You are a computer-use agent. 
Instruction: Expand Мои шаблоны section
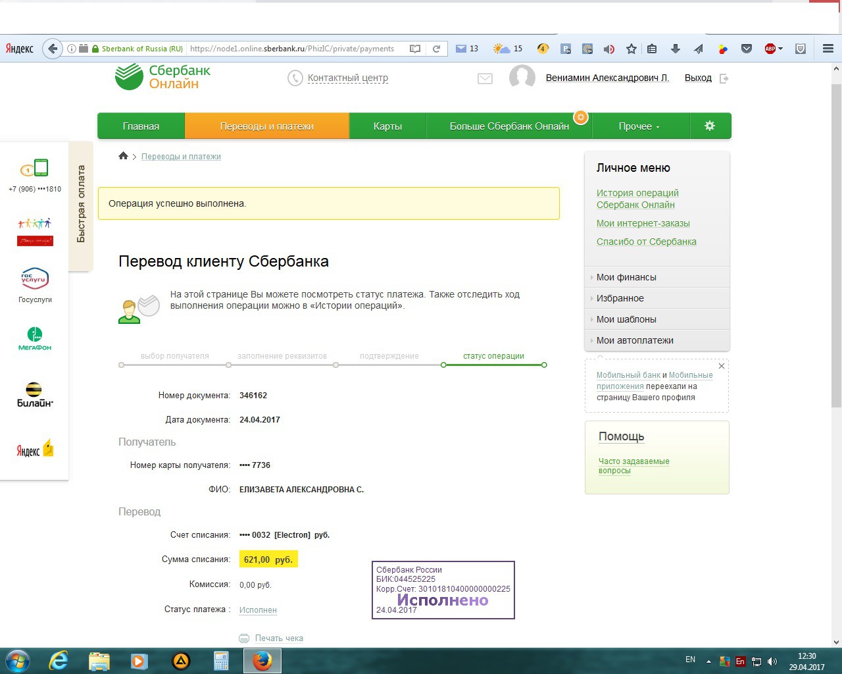[x=657, y=319]
